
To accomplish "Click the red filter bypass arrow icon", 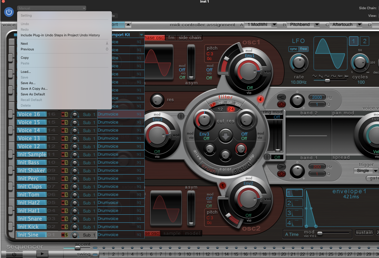I will pos(260,99).
